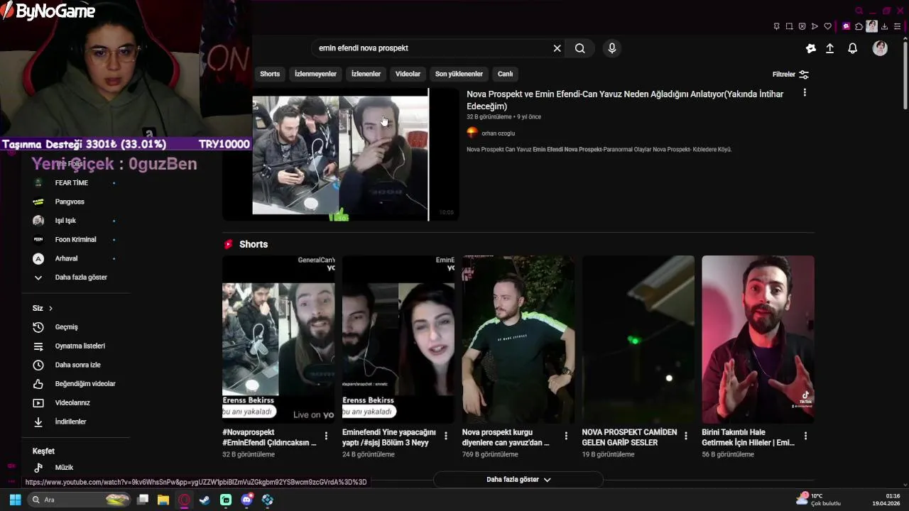Click the orhan ozoglu channel avatar
Image resolution: width=909 pixels, height=511 pixels.
pyautogui.click(x=472, y=133)
